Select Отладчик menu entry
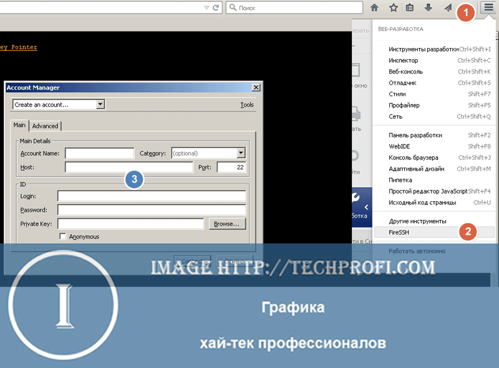 [434, 83]
